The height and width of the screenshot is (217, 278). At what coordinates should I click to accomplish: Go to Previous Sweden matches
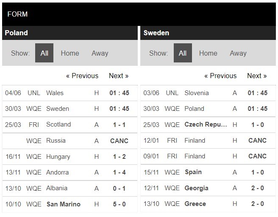220,76
